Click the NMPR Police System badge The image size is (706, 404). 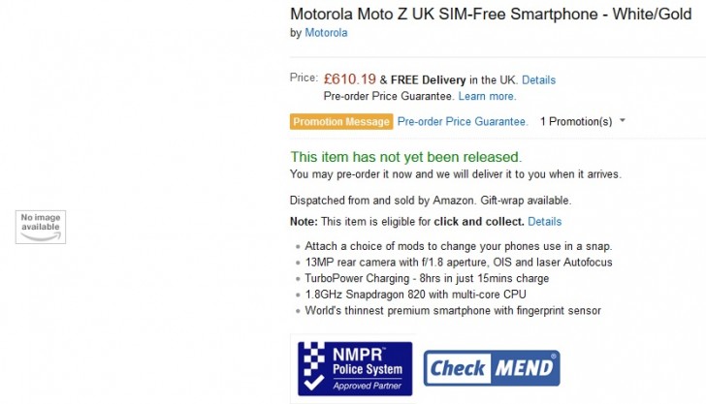click(355, 368)
